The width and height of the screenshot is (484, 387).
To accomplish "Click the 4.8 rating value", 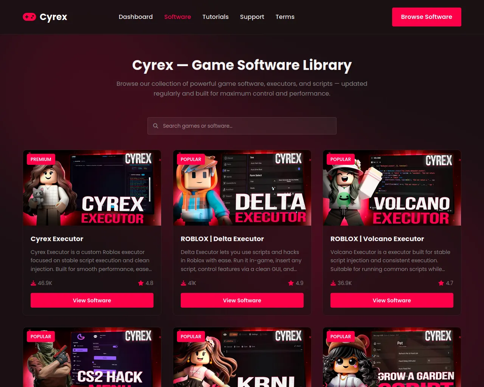I will click(x=149, y=283).
